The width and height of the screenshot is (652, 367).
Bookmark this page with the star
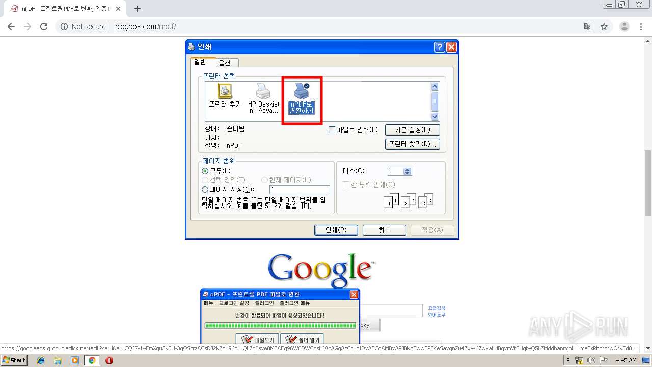604,27
